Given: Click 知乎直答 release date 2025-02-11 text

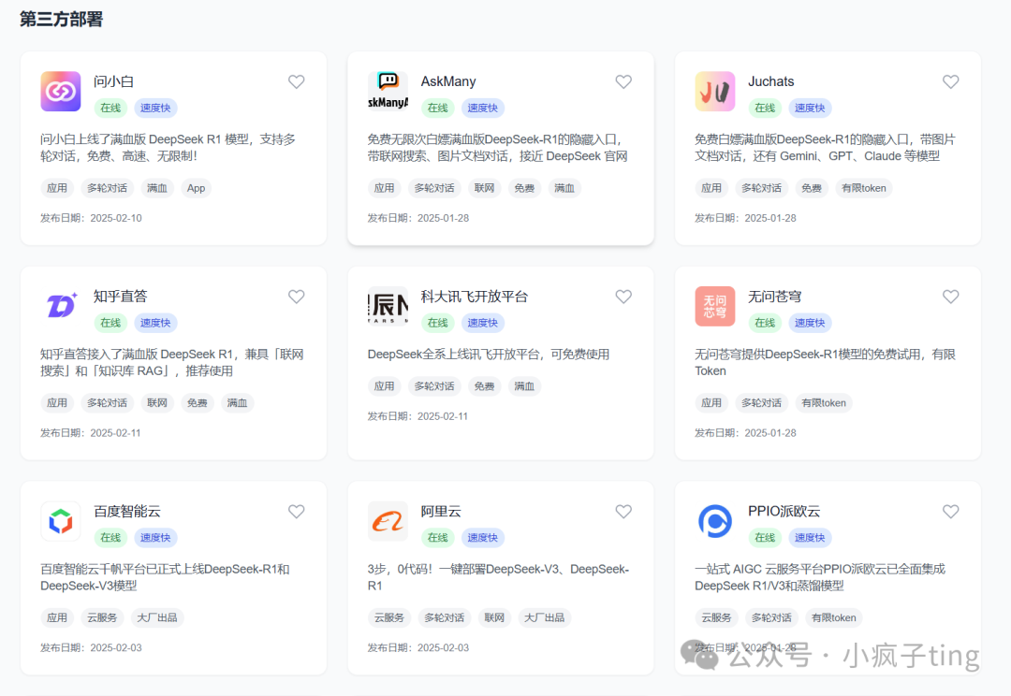Looking at the screenshot, I should [x=115, y=432].
